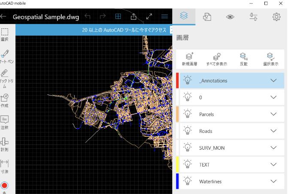Minimize the AutoCAD mobile window
Image resolution: width=288 pixels, height=194 pixels.
[251, 3]
